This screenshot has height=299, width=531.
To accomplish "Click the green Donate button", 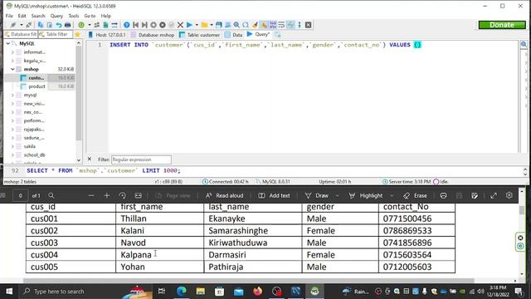I will pyautogui.click(x=502, y=25).
